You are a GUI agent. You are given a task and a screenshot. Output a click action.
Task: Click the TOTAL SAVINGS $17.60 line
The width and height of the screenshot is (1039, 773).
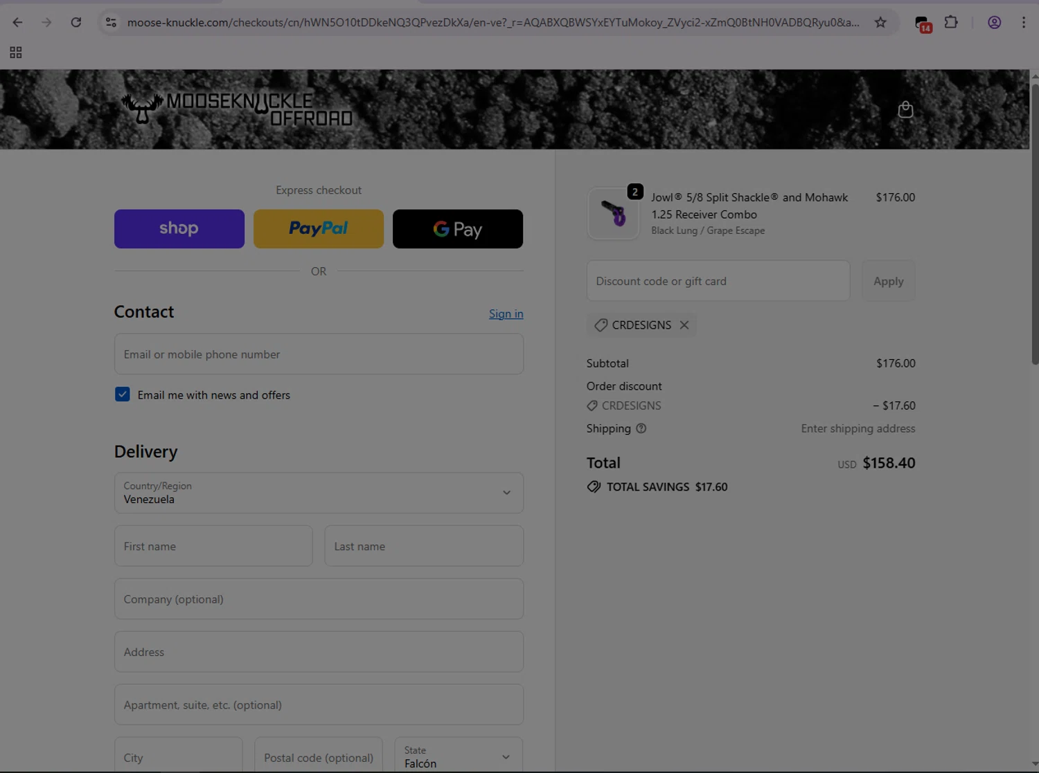point(657,487)
